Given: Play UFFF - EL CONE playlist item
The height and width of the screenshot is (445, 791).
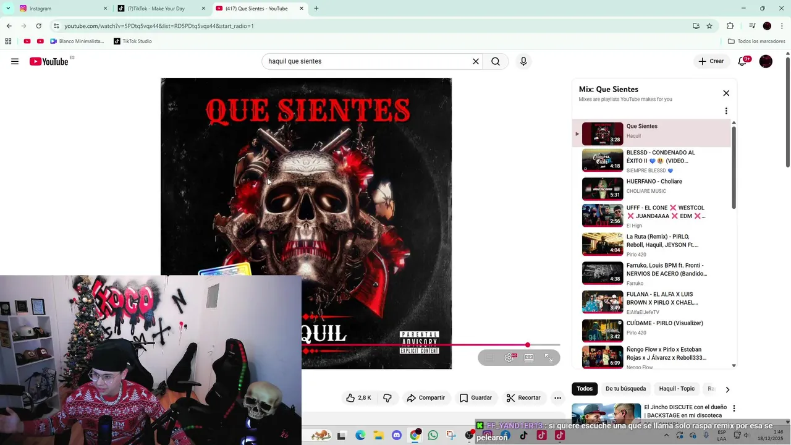Looking at the screenshot, I should click(651, 216).
